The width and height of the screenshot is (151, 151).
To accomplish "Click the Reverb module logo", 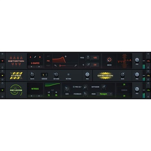I will pos(16,90).
